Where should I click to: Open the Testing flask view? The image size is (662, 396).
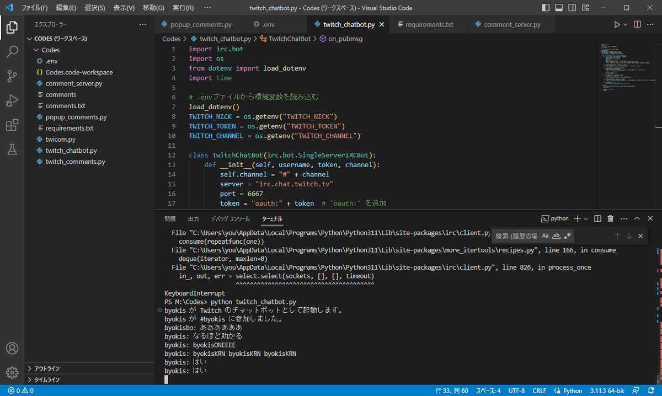click(12, 149)
